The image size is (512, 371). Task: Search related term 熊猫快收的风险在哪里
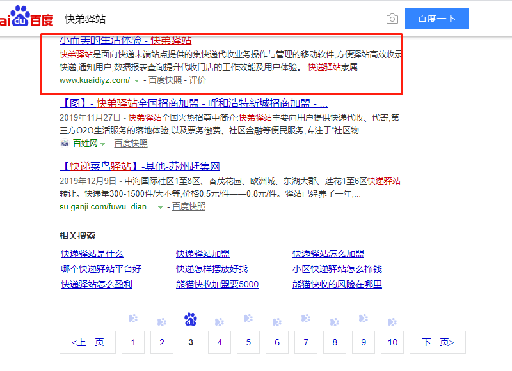coord(337,284)
